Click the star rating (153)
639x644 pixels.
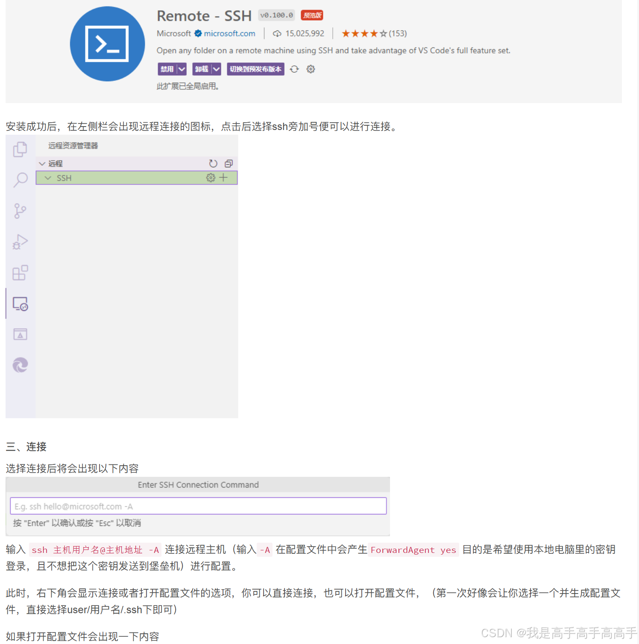point(374,33)
